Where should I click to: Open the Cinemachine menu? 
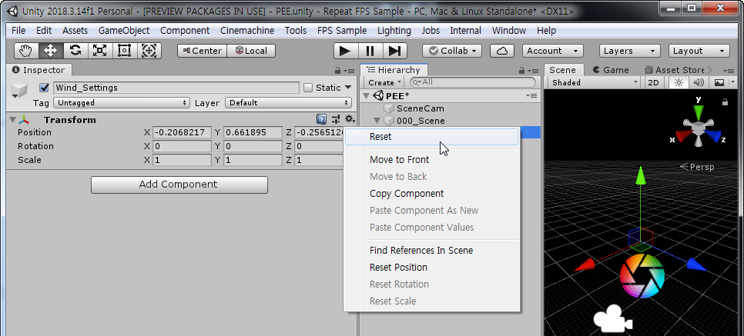[247, 30]
